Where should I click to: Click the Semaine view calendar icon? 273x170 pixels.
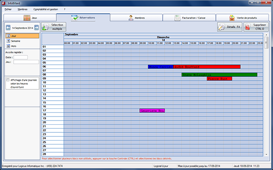tap(8, 41)
